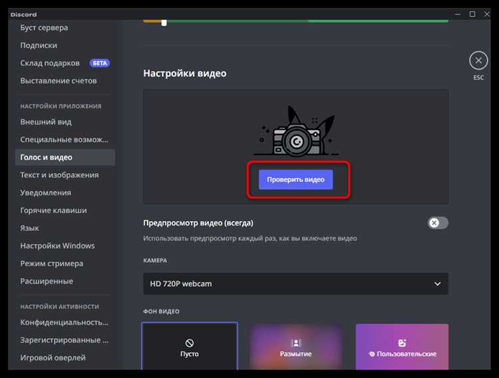Close settings with the ESC circle icon

point(478,61)
